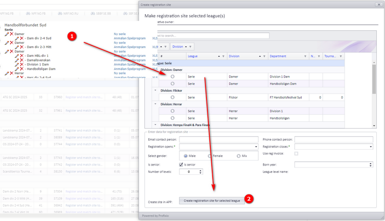Close the Create registration site dialog

pyautogui.click(x=378, y=5)
